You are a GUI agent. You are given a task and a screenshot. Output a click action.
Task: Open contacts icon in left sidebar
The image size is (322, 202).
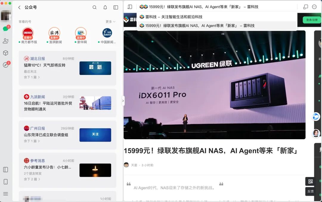(x=6, y=41)
